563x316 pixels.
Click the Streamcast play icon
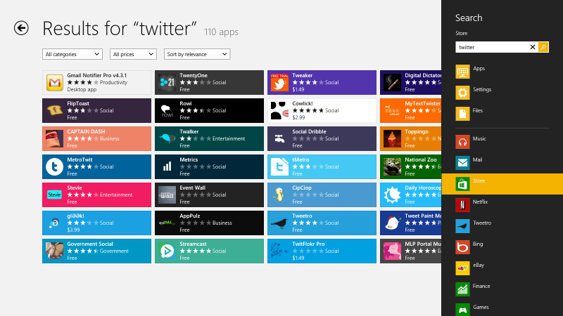[167, 251]
